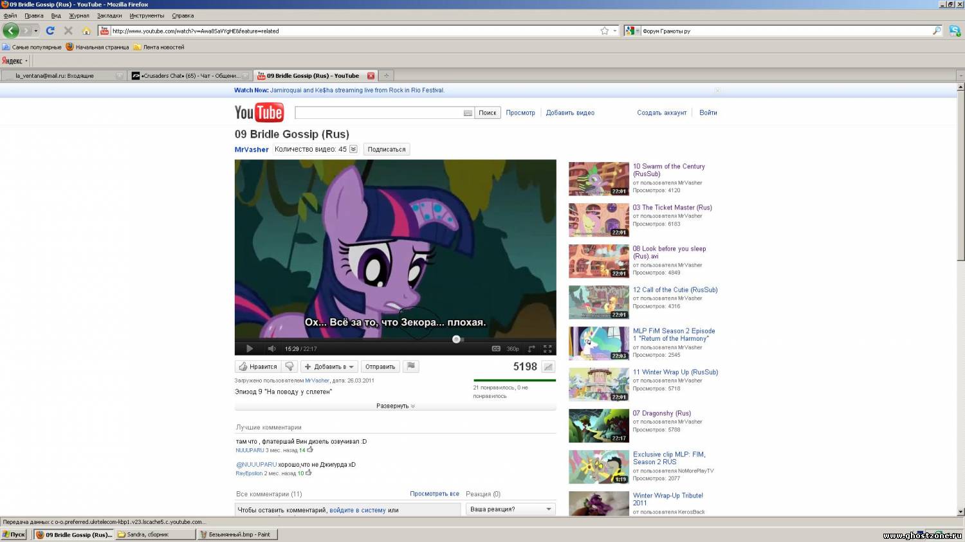
Task: Click the browser Forward arrow button
Action: (x=26, y=30)
